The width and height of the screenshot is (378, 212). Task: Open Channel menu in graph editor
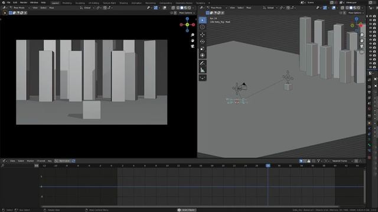pyautogui.click(x=41, y=161)
